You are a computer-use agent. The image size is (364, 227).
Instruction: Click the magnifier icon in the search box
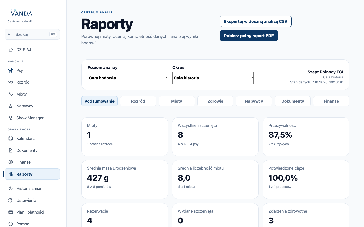tap(9, 34)
